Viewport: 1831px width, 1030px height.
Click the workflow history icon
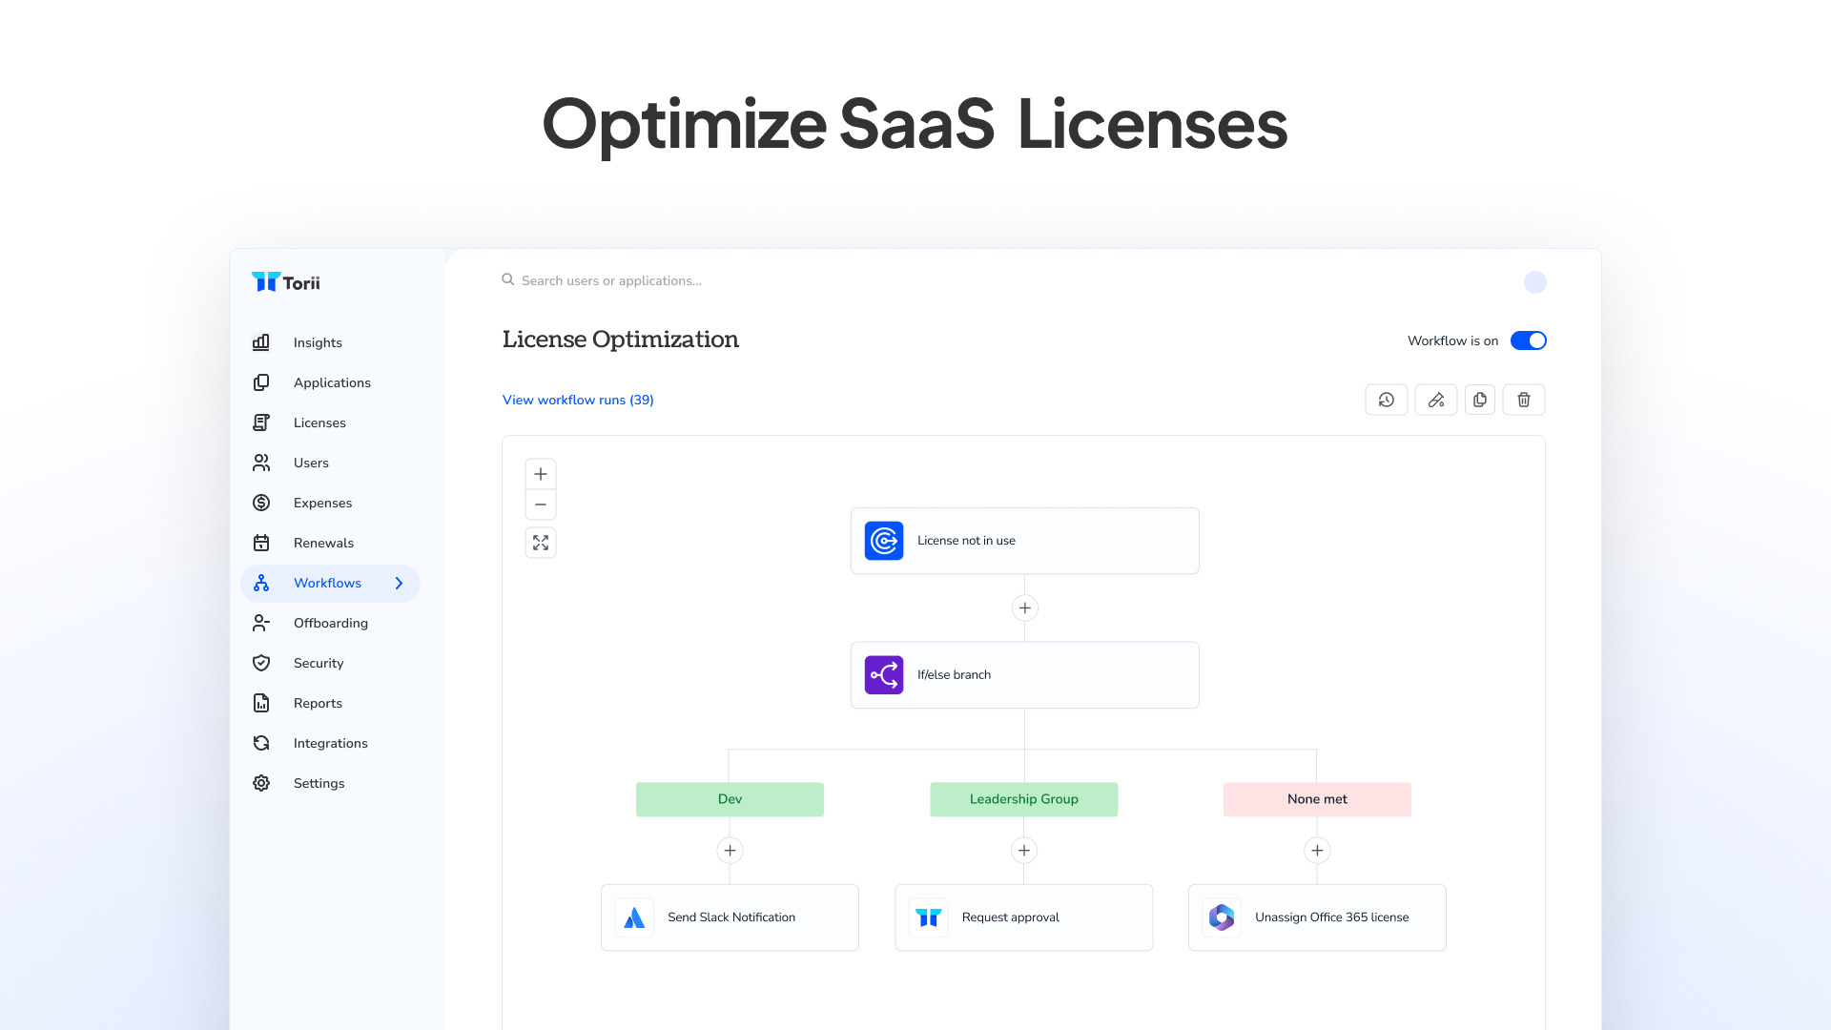pyautogui.click(x=1386, y=400)
